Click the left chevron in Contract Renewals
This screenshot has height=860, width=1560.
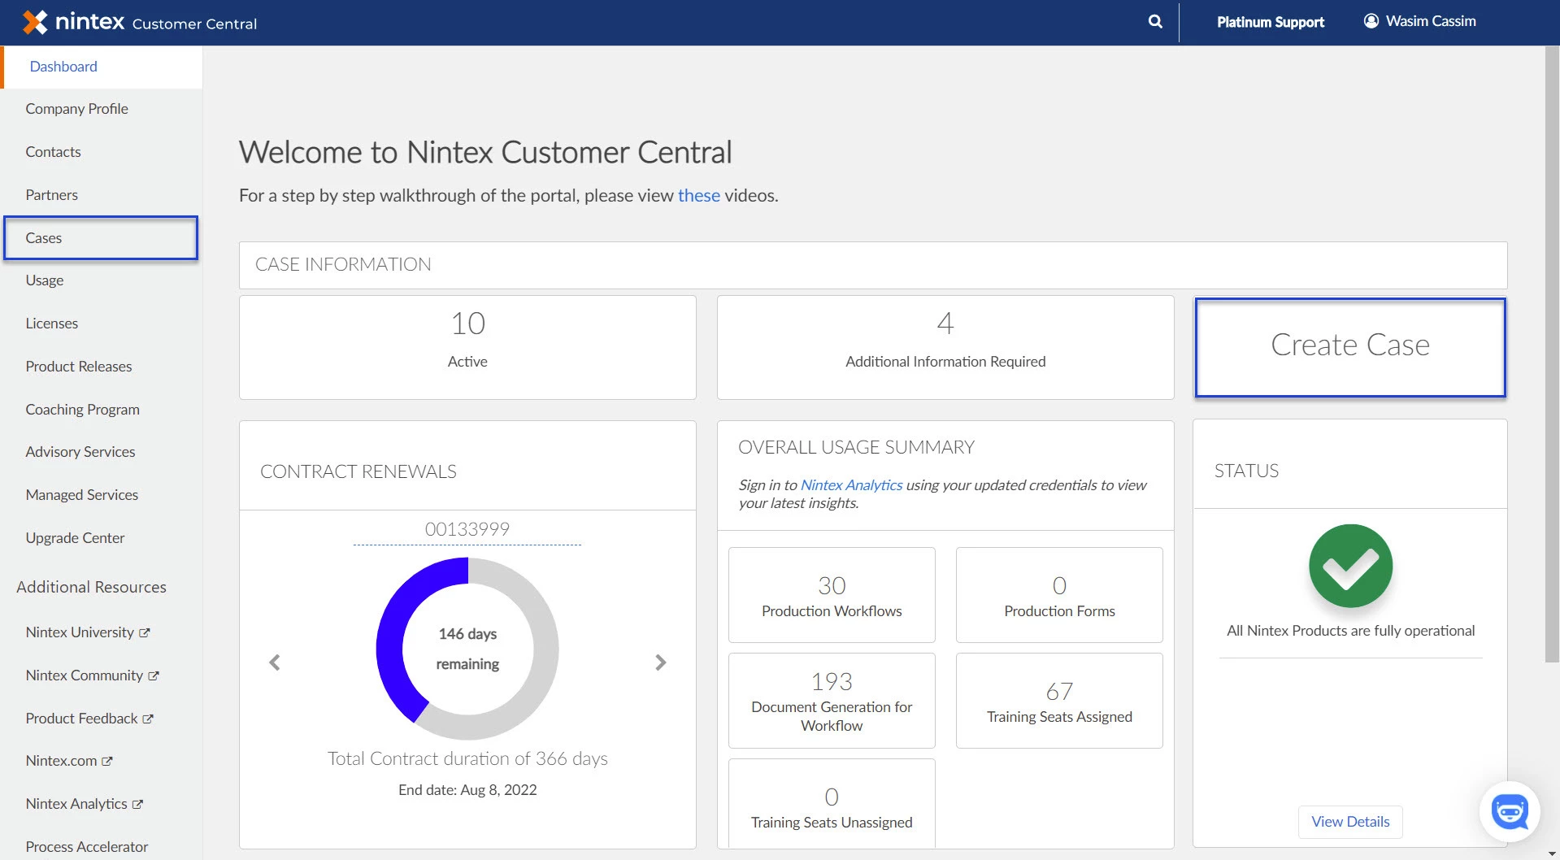point(275,662)
